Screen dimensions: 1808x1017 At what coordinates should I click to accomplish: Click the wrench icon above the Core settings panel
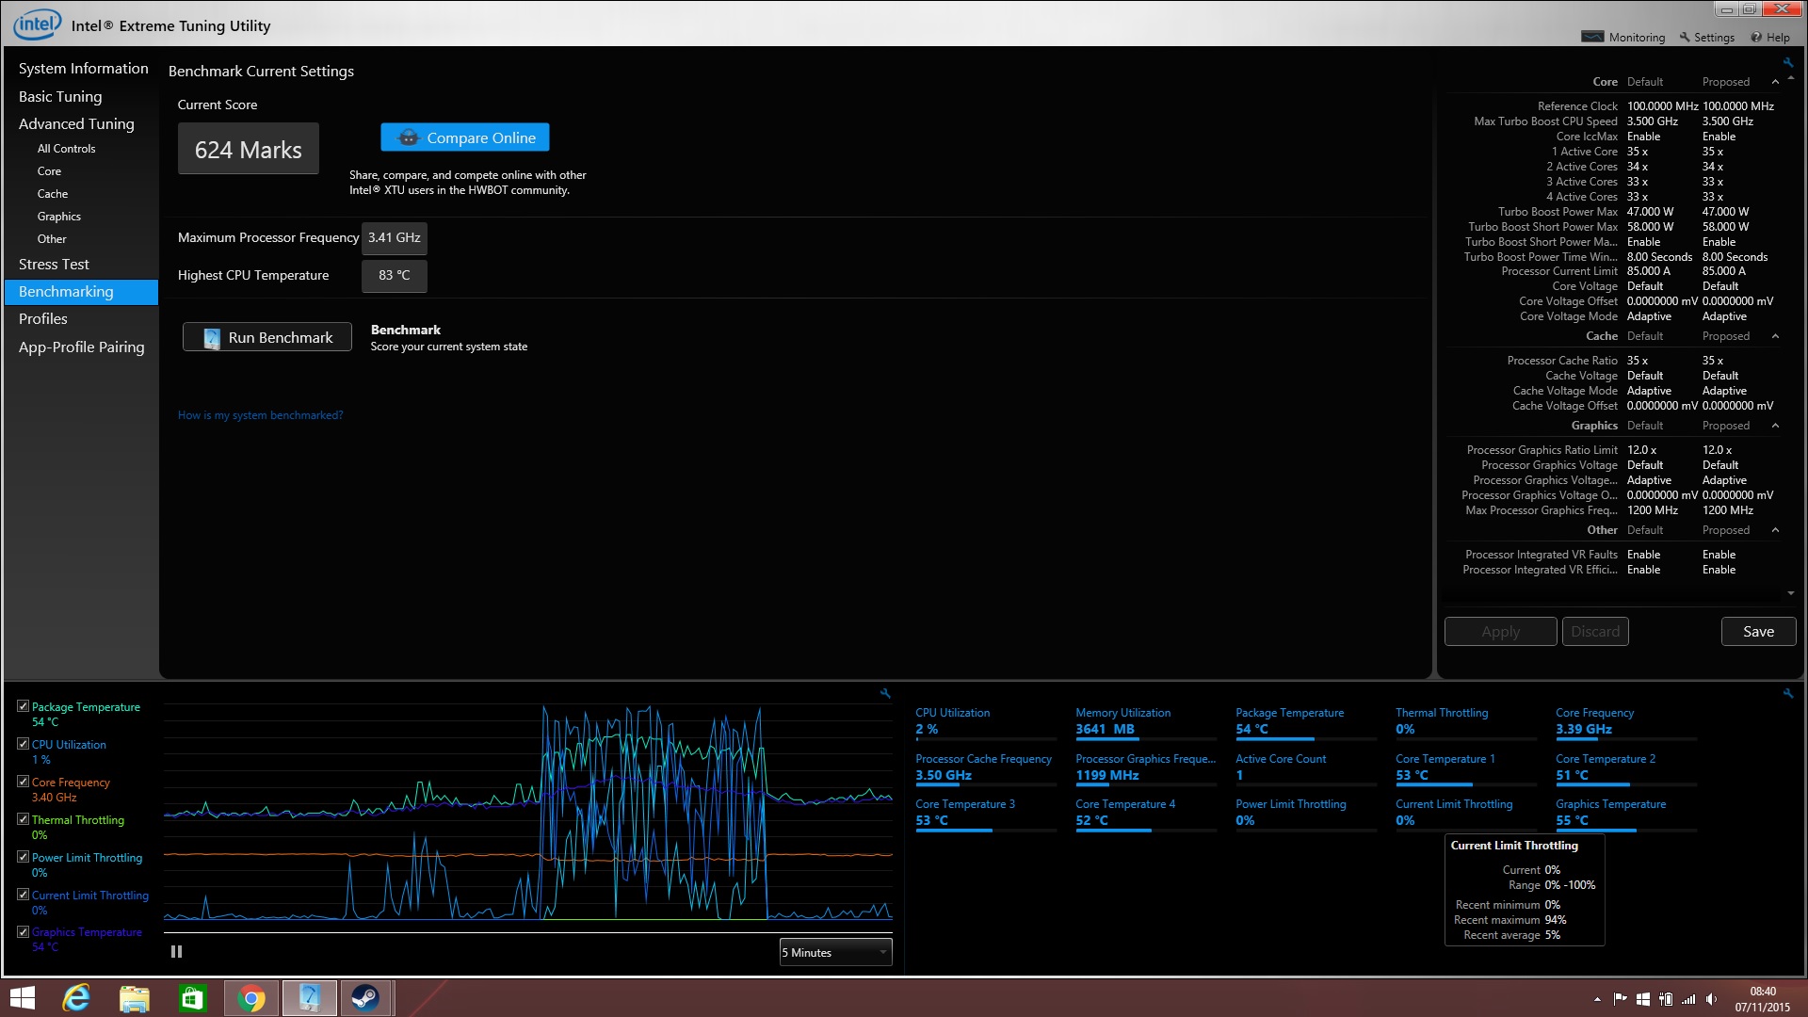coord(1787,63)
